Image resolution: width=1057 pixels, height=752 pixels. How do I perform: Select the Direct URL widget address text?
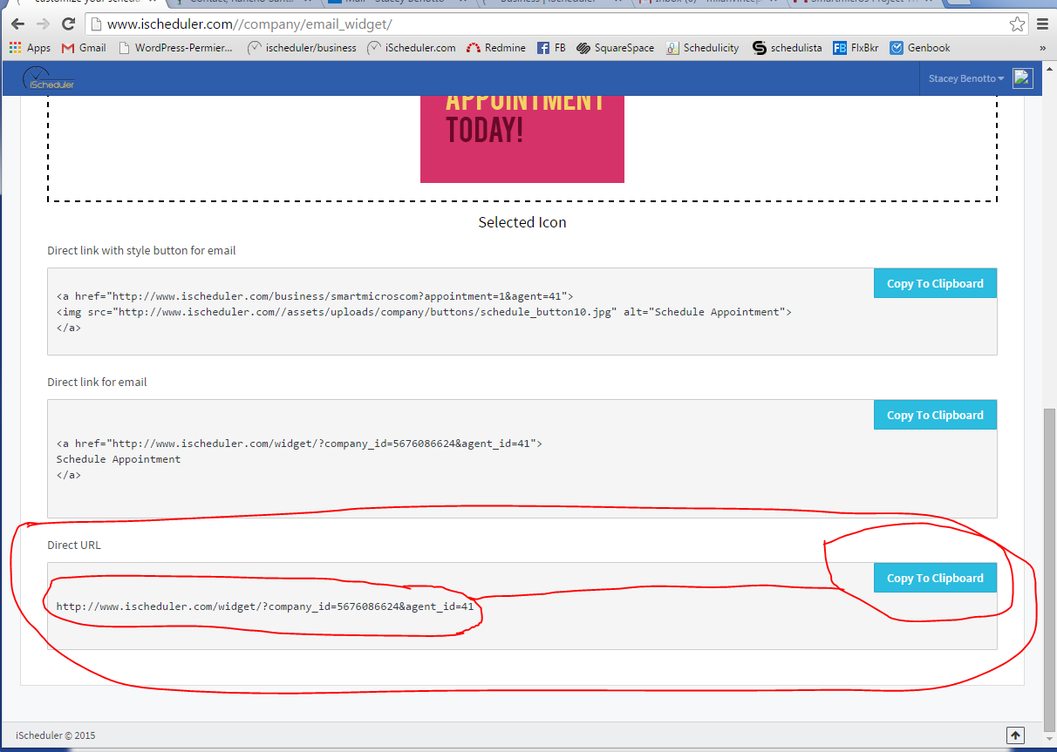(x=265, y=606)
